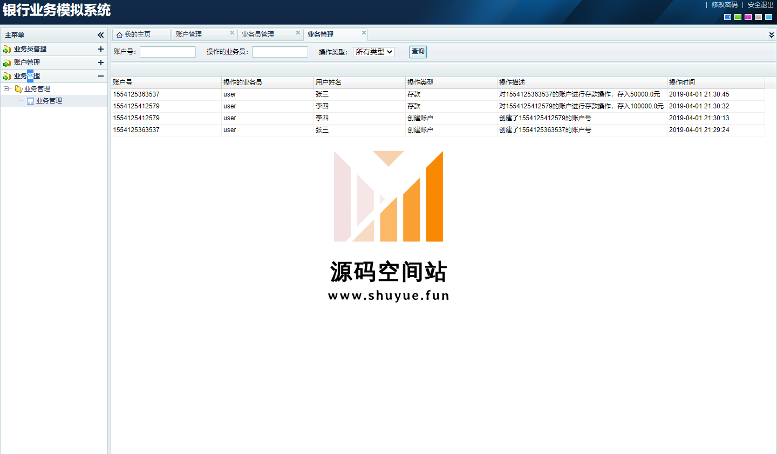Collapse the main menu sidebar panel
Screen dimensions: 777x454
(100, 35)
